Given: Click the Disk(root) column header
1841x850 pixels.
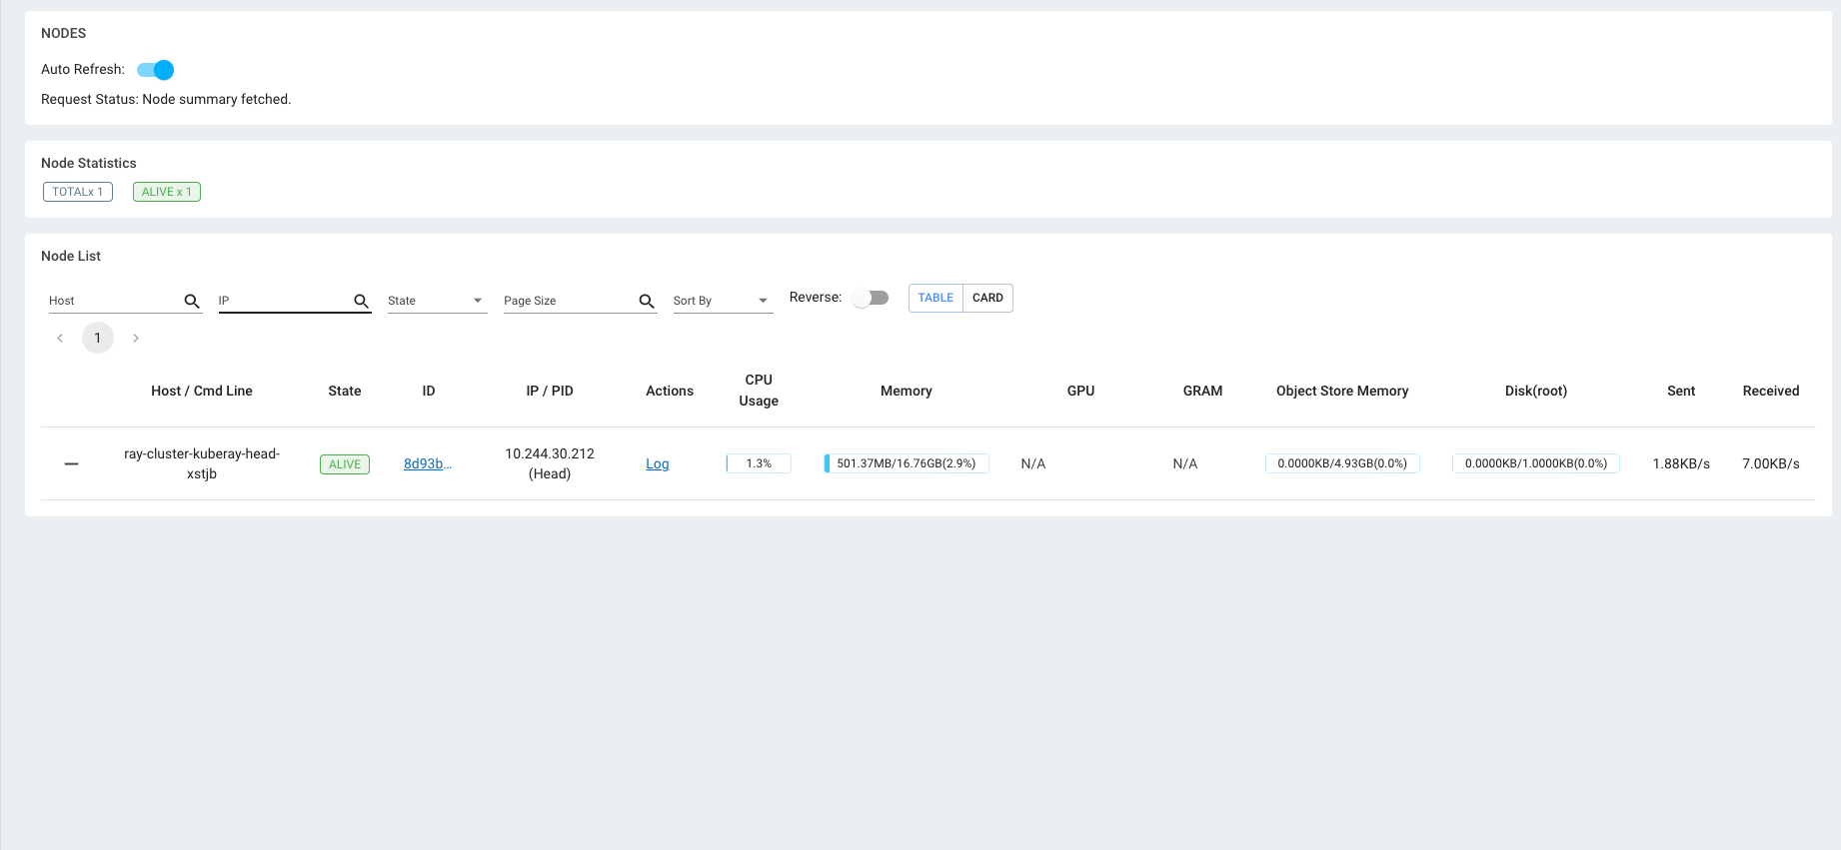Looking at the screenshot, I should point(1536,391).
